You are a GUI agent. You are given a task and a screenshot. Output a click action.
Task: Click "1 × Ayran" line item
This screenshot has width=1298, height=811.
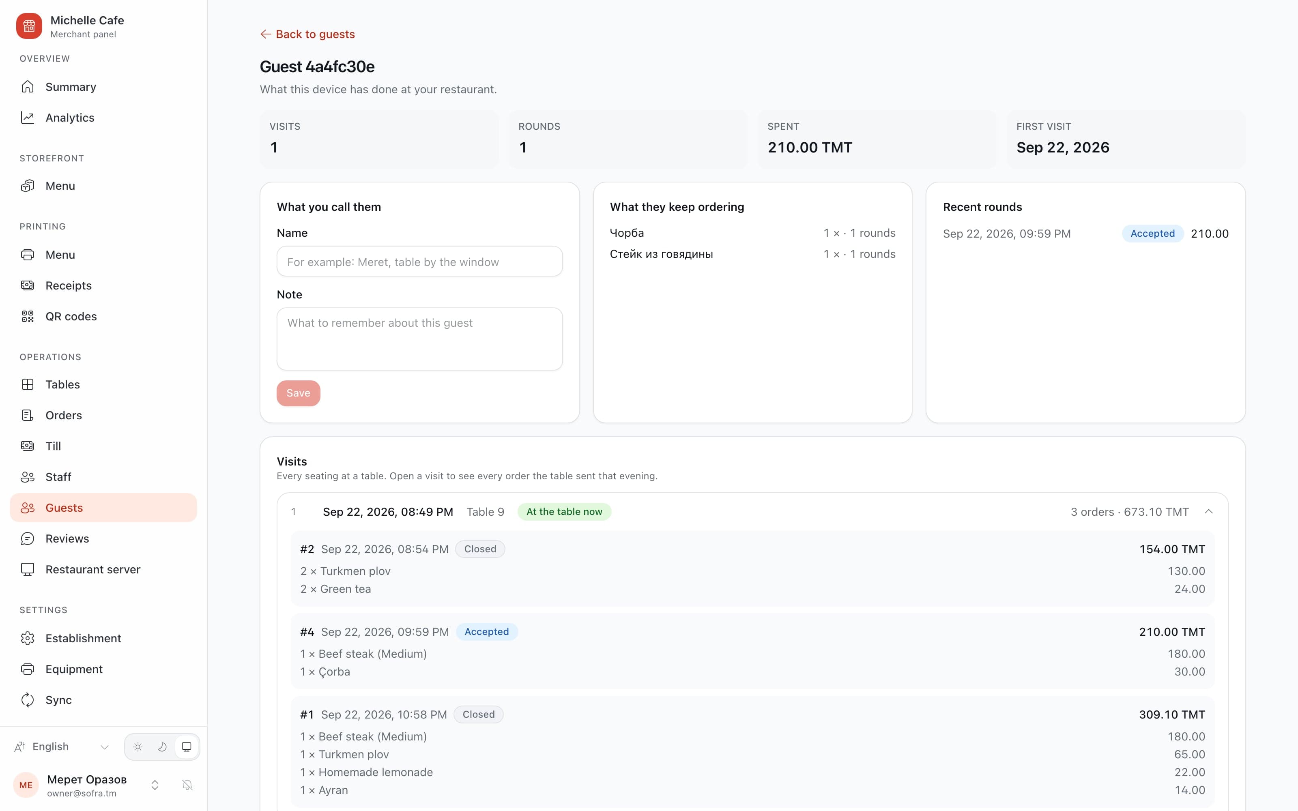[324, 790]
